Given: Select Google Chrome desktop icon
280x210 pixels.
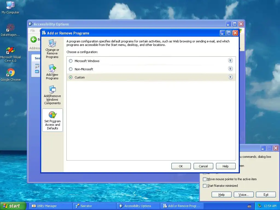Looking at the screenshot, I should pos(11,75).
